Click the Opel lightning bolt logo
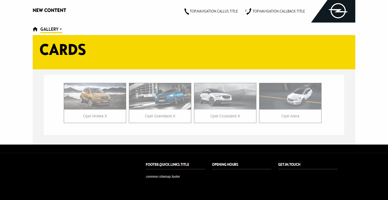The height and width of the screenshot is (200, 388). (x=338, y=11)
